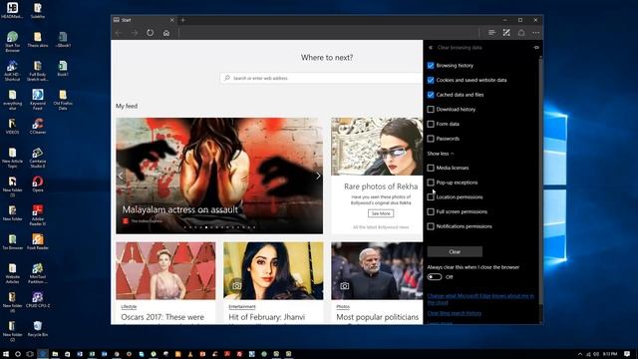Open Foxit Reader desktop shortcut
Screen dimensions: 638x359
38,241
